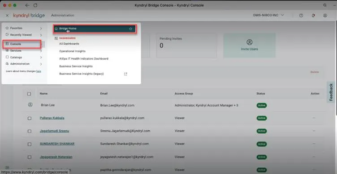The height and width of the screenshot is (174, 337).
Task: Open Business Service Insights
Action: [x=76, y=66]
